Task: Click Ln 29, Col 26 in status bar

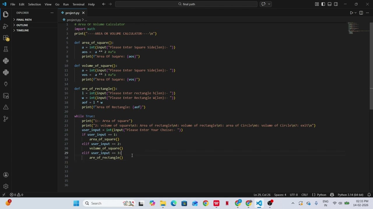Action: 262,195
